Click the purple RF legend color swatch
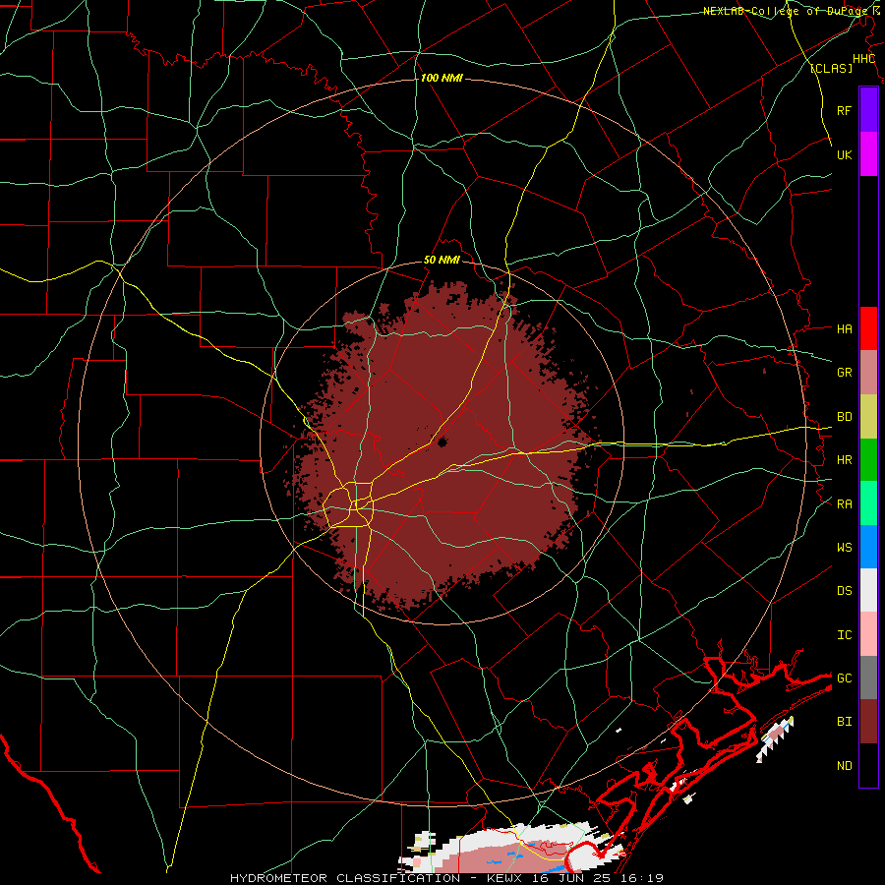 (x=868, y=110)
